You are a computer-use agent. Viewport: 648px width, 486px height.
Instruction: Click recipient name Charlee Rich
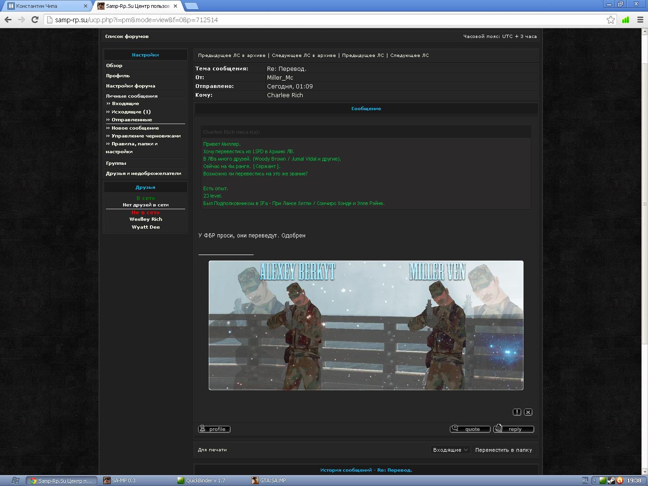click(285, 95)
